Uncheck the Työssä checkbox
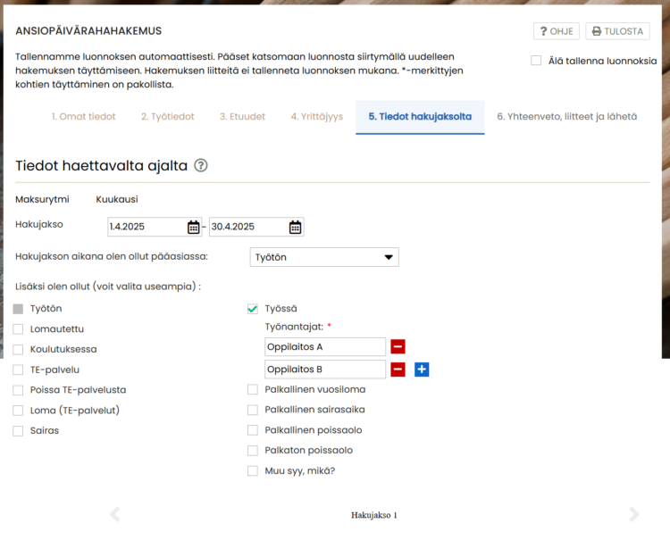 click(253, 309)
